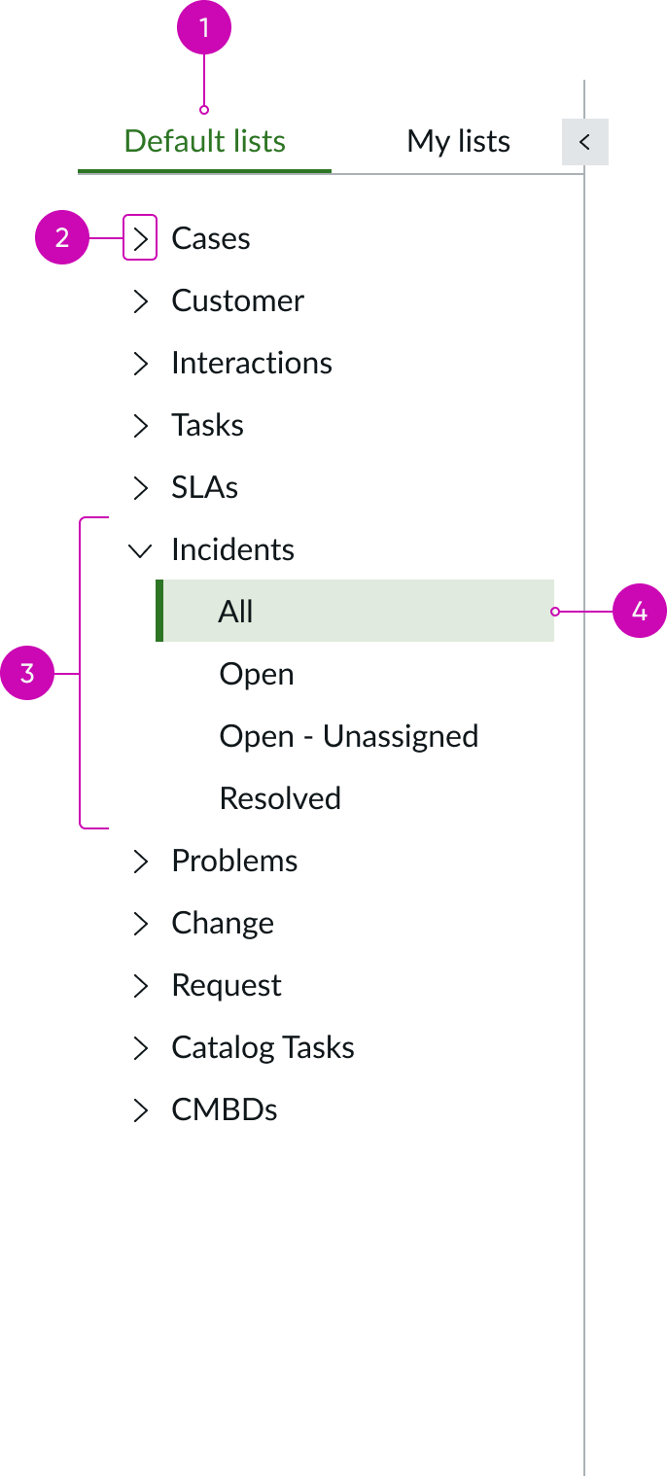667x1478 pixels.
Task: Switch to the My lists tab
Action: coord(458,141)
